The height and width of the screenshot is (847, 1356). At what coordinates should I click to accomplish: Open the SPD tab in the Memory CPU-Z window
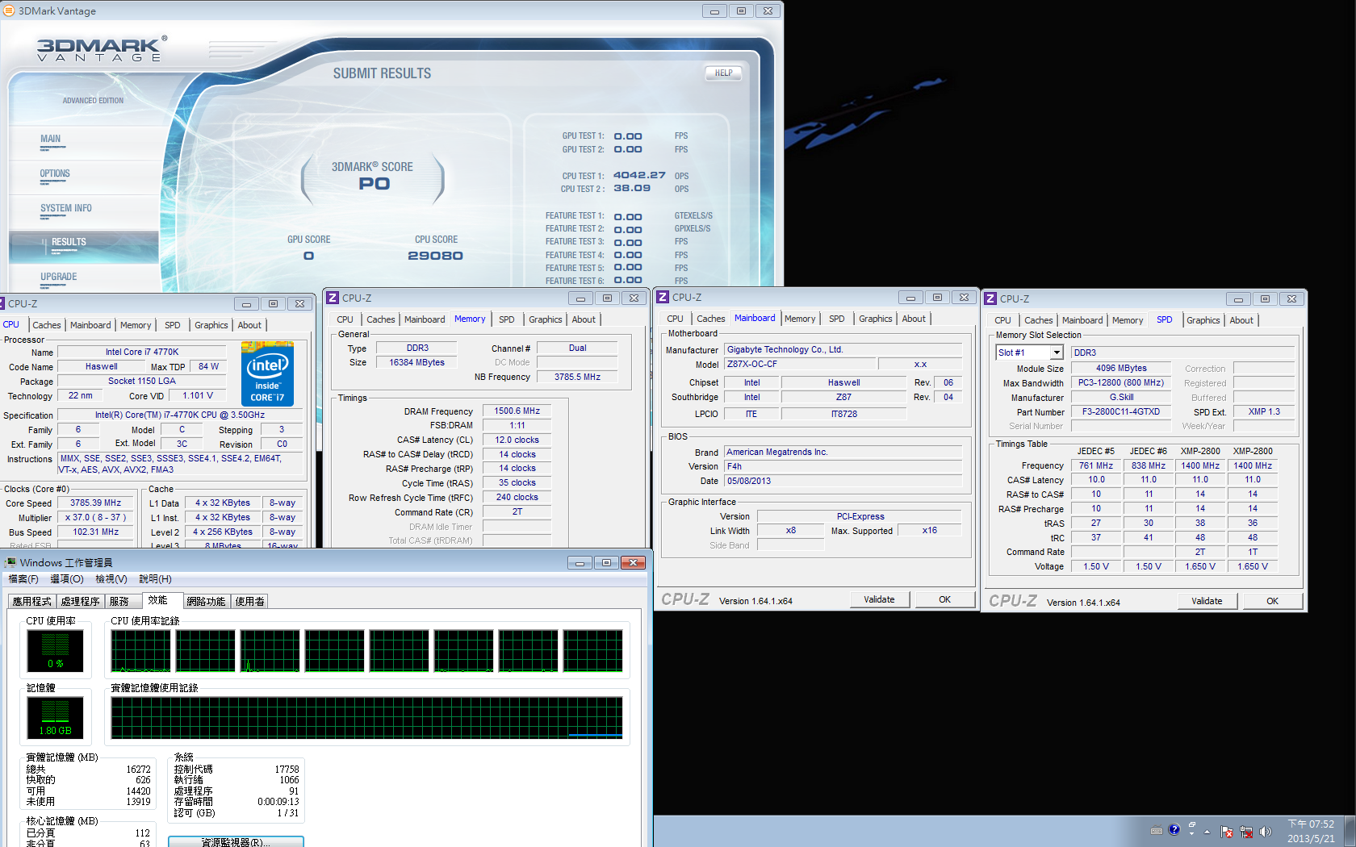tap(506, 319)
